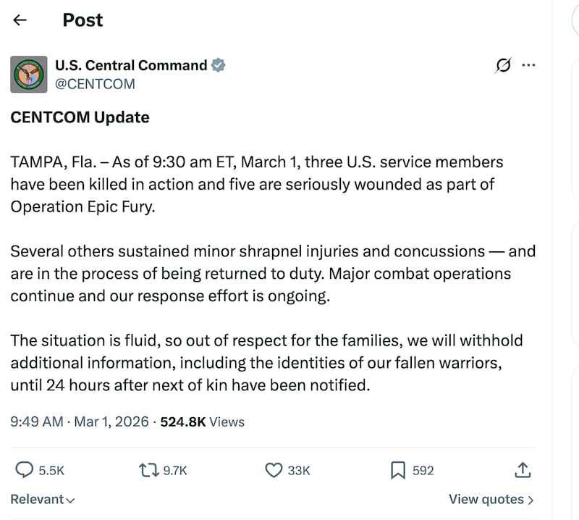Image resolution: width=579 pixels, height=520 pixels.
Task: Open the three-dot options menu
Action: [529, 64]
